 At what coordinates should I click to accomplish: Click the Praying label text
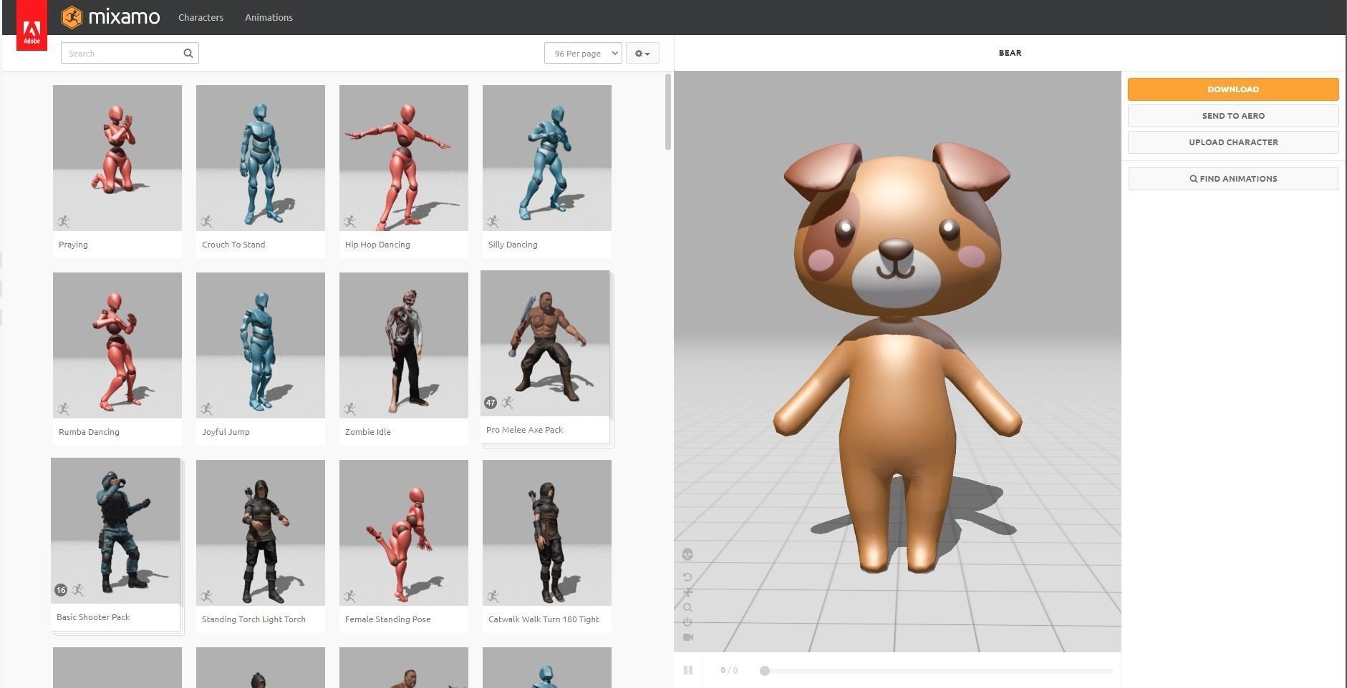[x=73, y=245]
